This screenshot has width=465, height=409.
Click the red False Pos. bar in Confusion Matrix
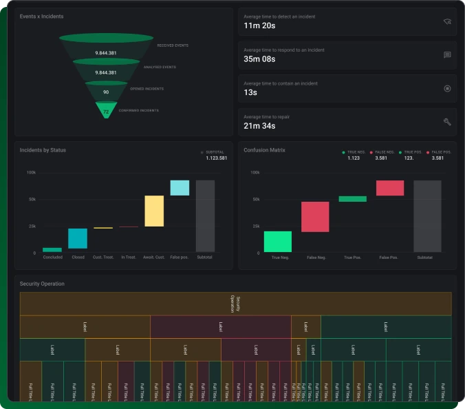coord(390,188)
